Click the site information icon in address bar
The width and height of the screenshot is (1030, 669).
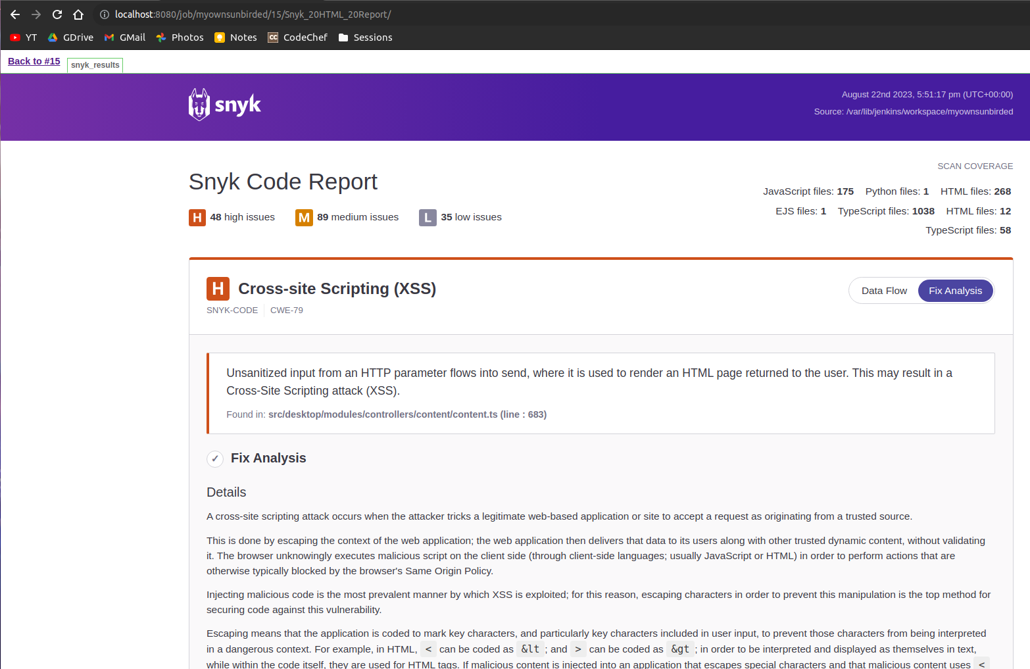(x=105, y=14)
